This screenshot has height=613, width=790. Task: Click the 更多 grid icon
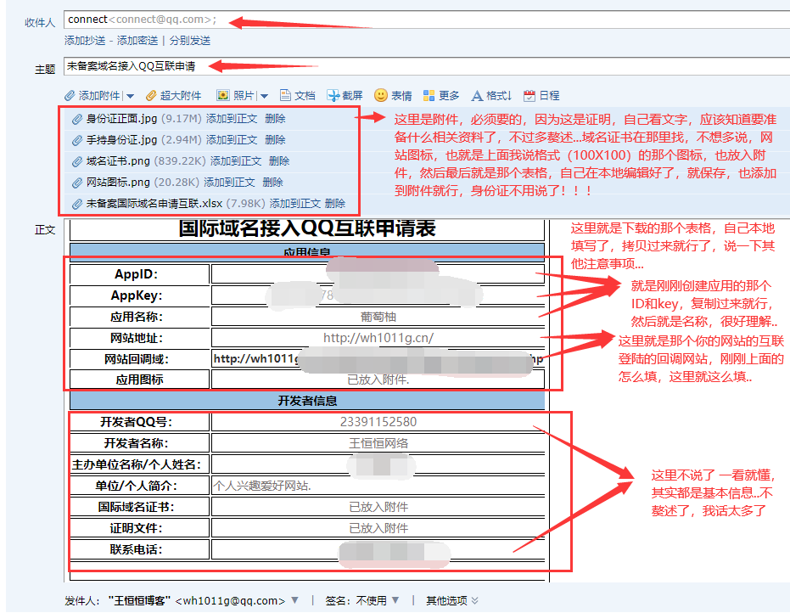point(429,95)
